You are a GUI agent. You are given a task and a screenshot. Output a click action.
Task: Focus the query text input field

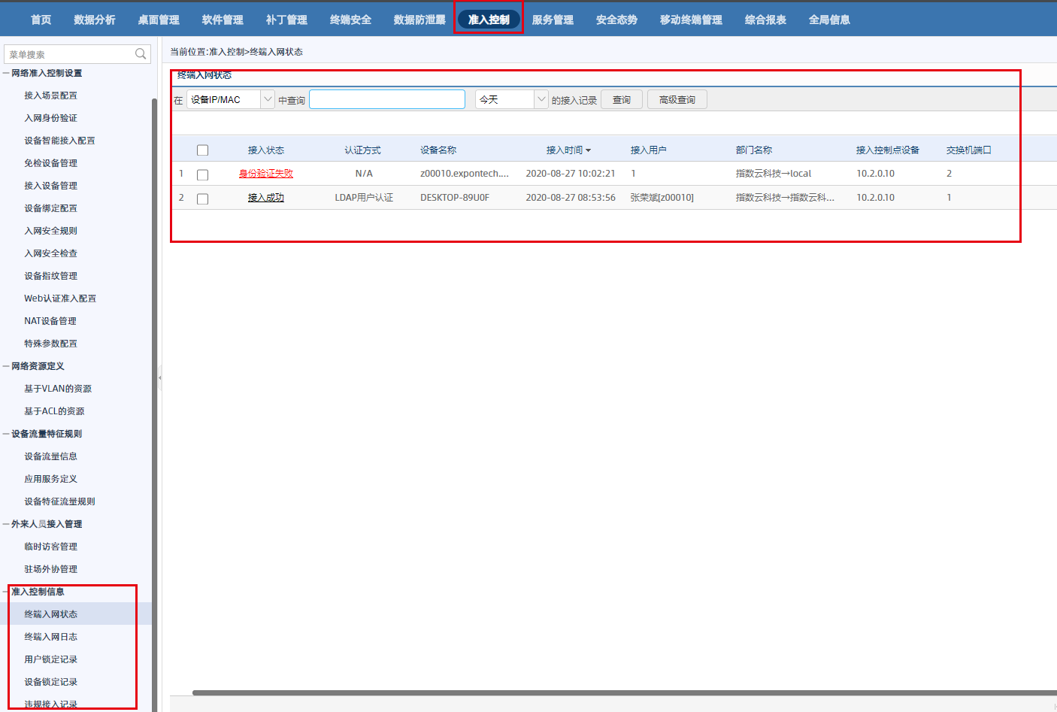tap(387, 99)
